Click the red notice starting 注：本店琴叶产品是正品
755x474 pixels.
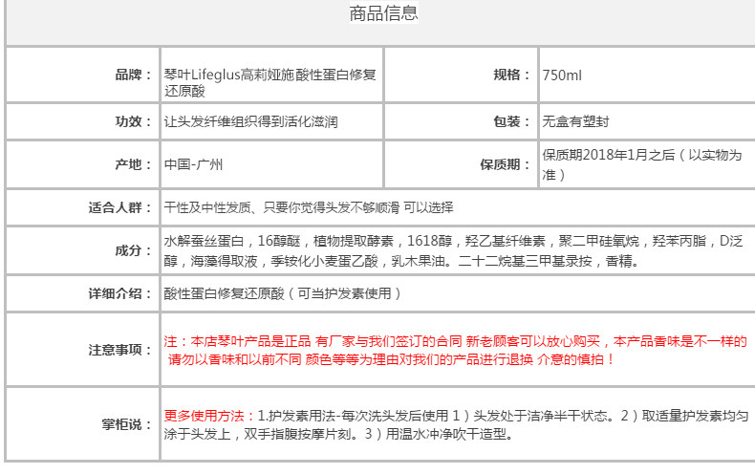tap(455, 350)
